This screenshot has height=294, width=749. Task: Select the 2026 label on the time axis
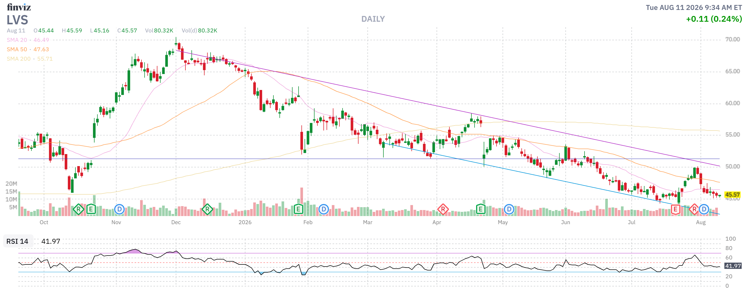coord(245,222)
